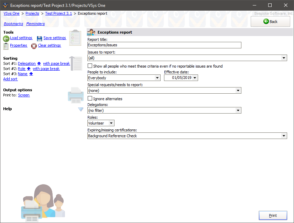
Task: Click the blue Help arrow icon
Action: coord(80,109)
